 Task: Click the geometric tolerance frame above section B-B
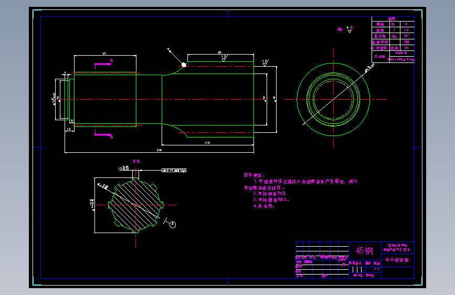174,170
